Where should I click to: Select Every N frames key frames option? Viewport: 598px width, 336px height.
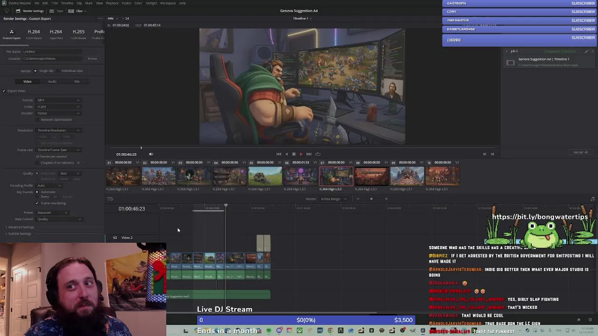37,197
